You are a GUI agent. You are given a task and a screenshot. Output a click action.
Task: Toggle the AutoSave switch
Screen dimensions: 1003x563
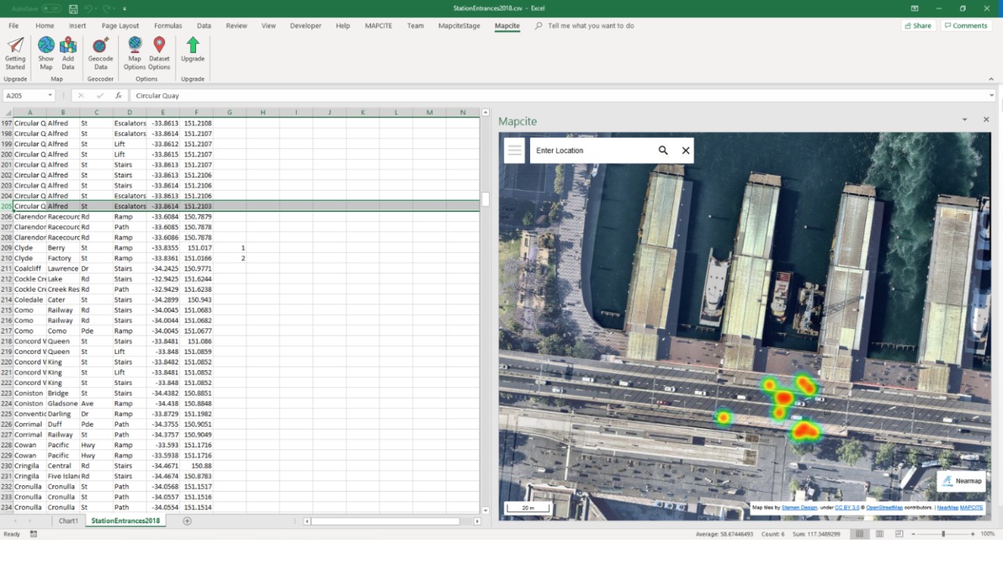click(51, 9)
